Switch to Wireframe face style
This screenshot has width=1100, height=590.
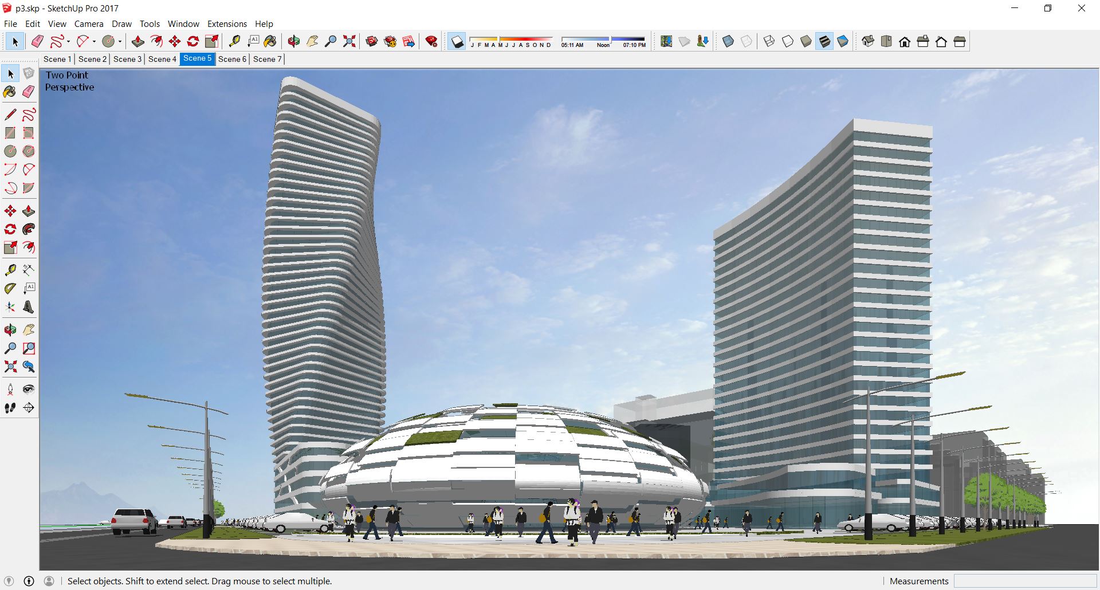[769, 41]
